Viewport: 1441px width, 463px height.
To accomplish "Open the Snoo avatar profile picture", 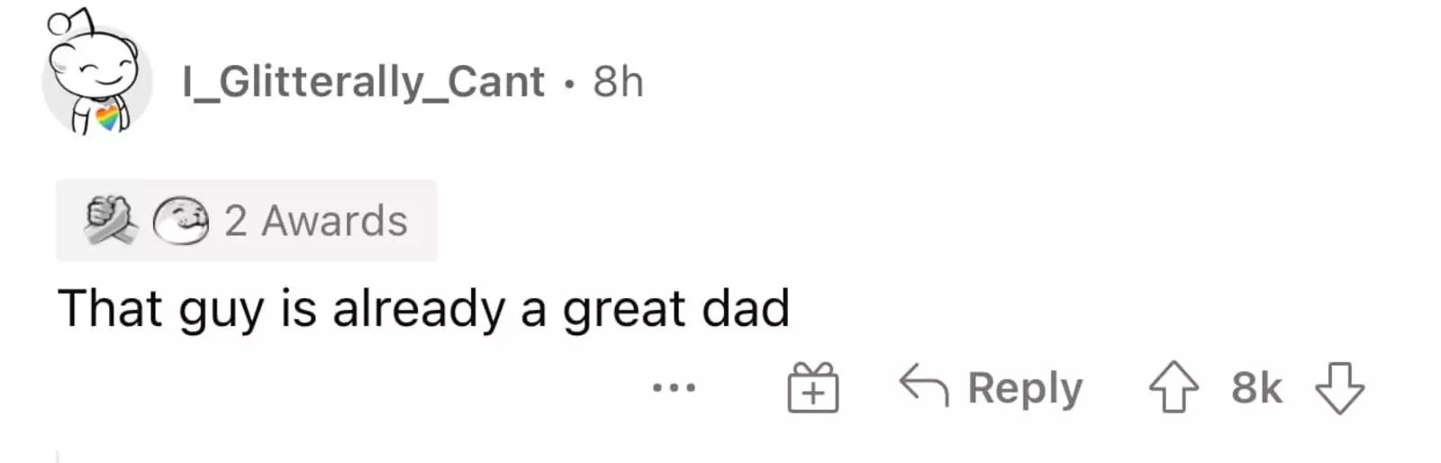I will point(95,77).
